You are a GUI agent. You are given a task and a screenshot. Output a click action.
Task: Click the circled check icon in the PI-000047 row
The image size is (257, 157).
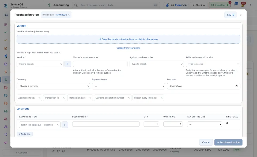[64, 151]
